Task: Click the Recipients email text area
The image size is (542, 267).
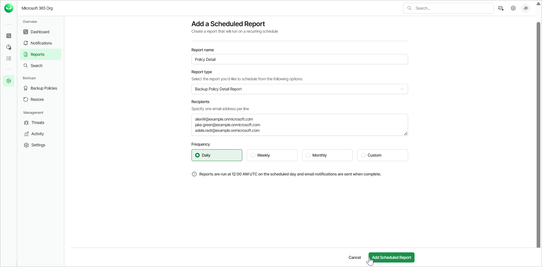Action: tap(299, 125)
